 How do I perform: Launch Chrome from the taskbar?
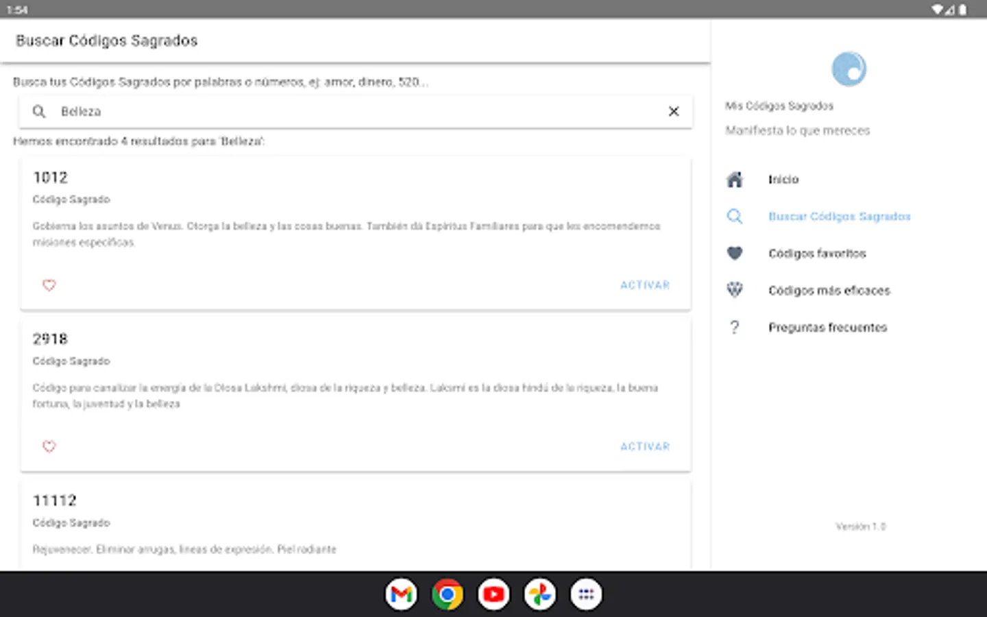tap(448, 594)
